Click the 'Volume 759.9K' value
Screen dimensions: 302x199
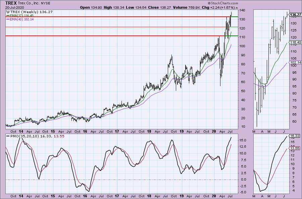coord(187,7)
